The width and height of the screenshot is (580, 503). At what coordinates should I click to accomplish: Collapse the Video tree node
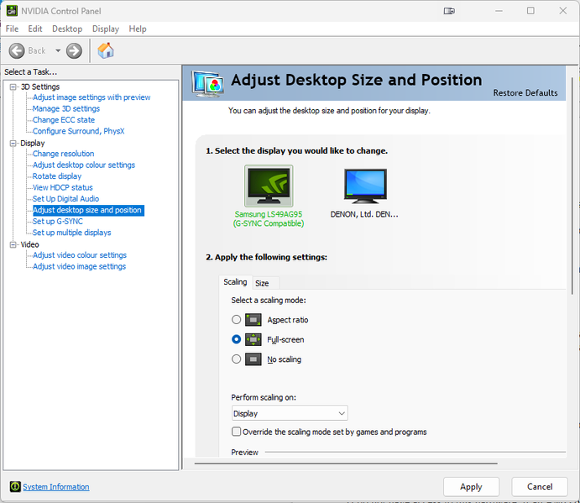[x=13, y=244]
